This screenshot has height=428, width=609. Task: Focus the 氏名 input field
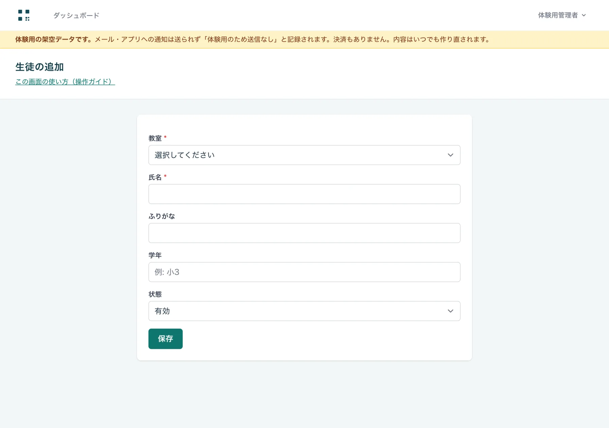pyautogui.click(x=304, y=194)
